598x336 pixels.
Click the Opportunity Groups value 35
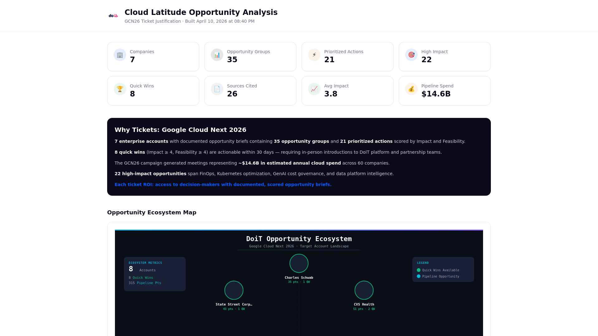point(232,60)
